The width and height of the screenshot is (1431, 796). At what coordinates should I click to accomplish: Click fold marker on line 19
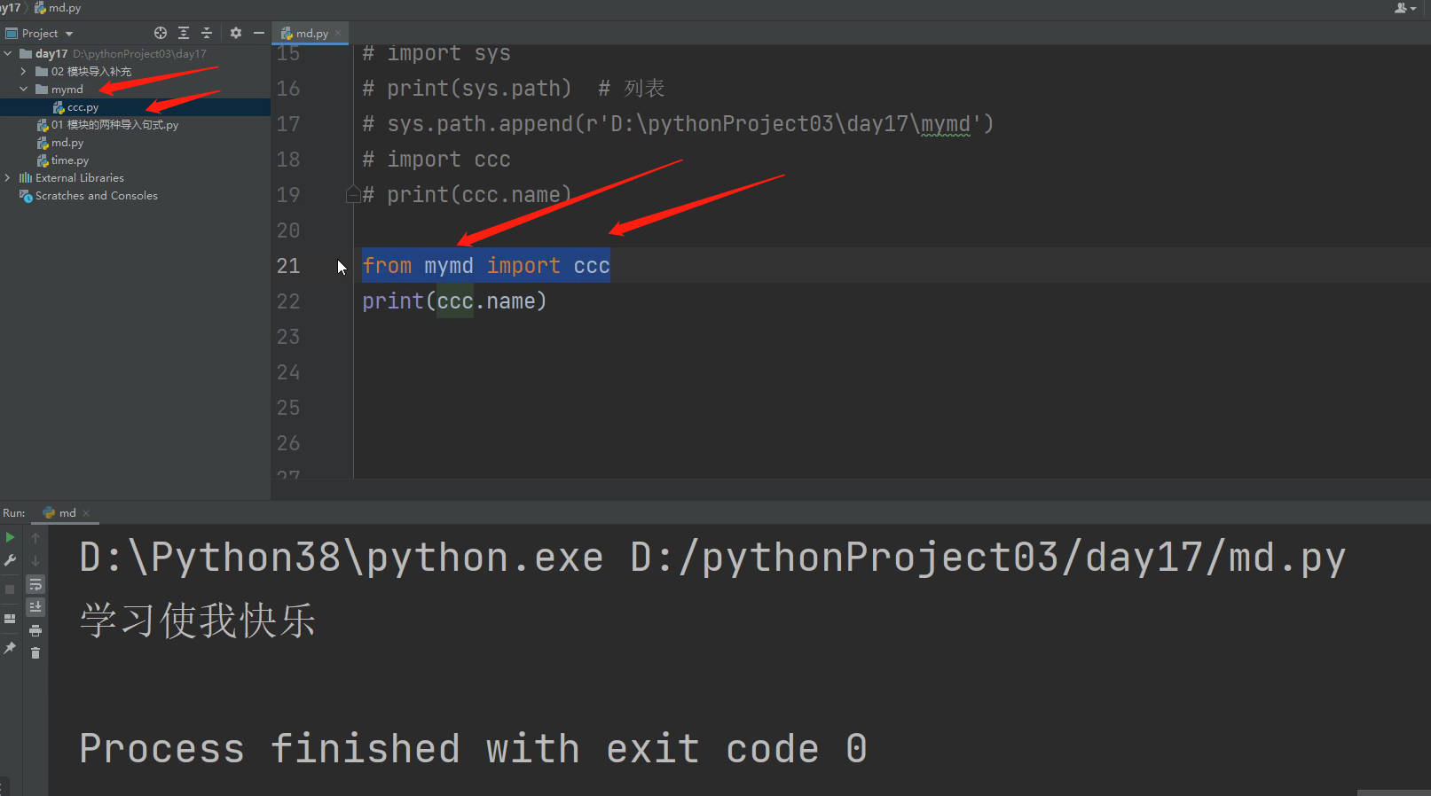352,194
